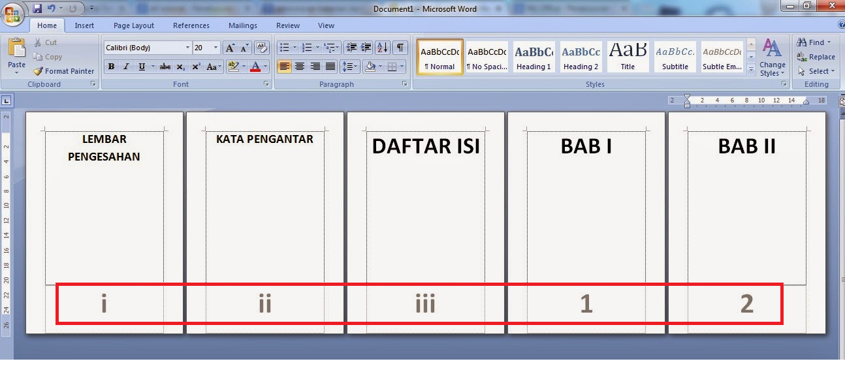Image resolution: width=845 pixels, height=372 pixels.
Task: Open the View tab
Action: (327, 25)
